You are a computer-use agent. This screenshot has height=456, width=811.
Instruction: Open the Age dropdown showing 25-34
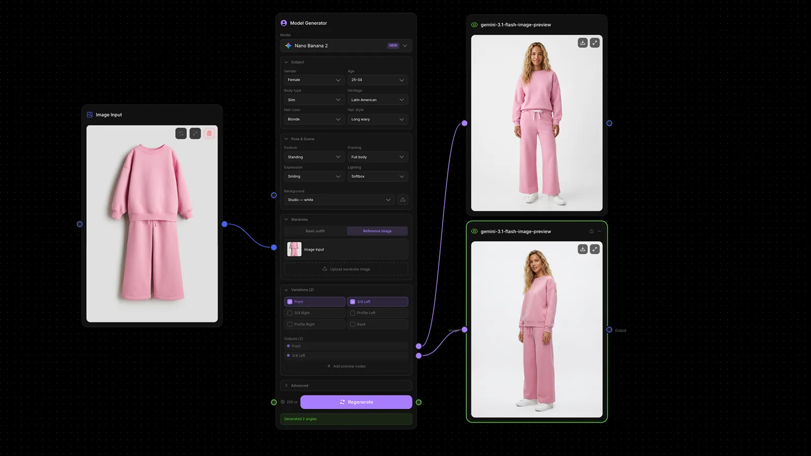378,80
